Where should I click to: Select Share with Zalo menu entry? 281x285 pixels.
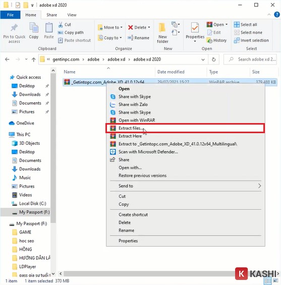[x=185, y=104]
